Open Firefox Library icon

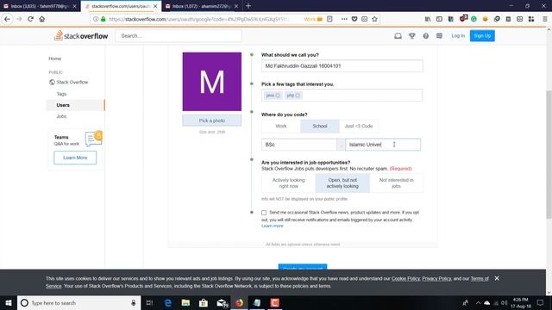click(428, 19)
